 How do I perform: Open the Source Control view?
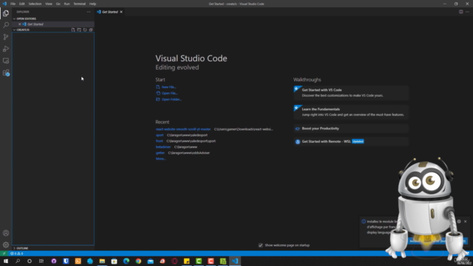click(x=6, y=37)
